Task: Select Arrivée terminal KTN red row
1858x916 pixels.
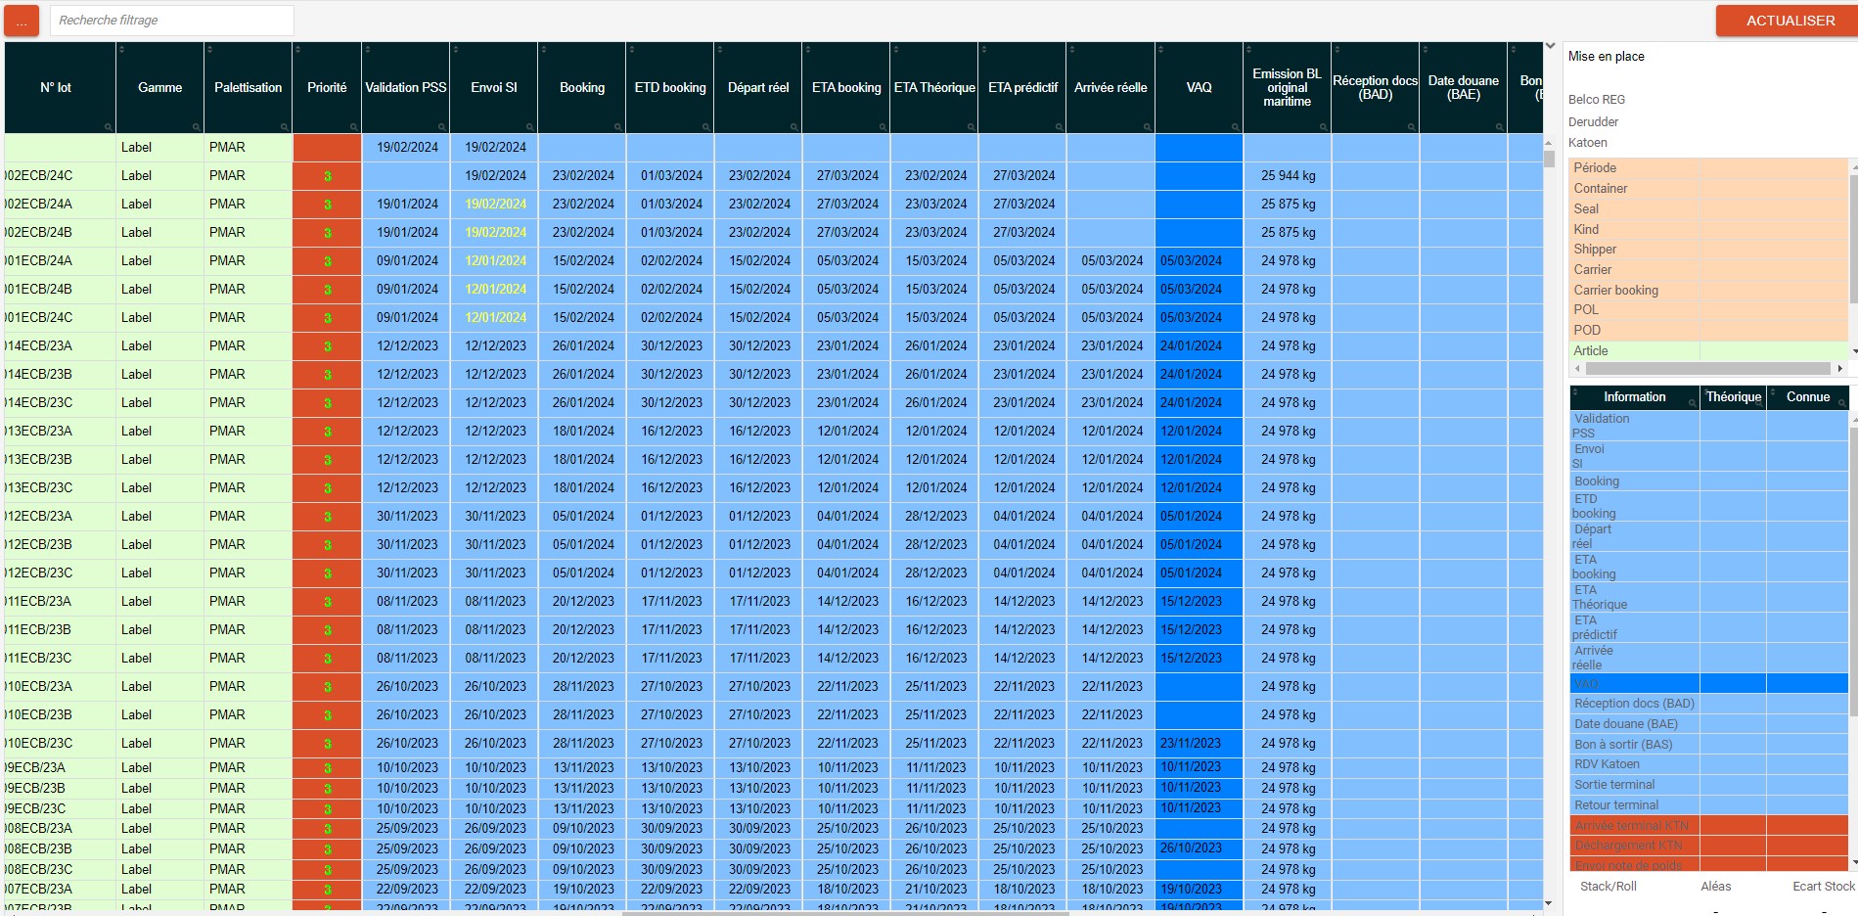Action: (x=1708, y=826)
